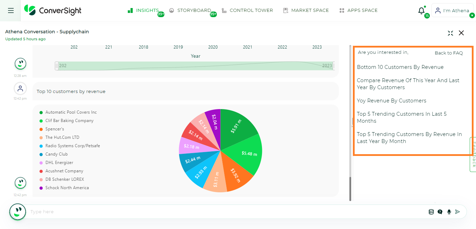476x229 pixels.
Task: Click the collapse/expand conversation icon
Action: (x=450, y=33)
